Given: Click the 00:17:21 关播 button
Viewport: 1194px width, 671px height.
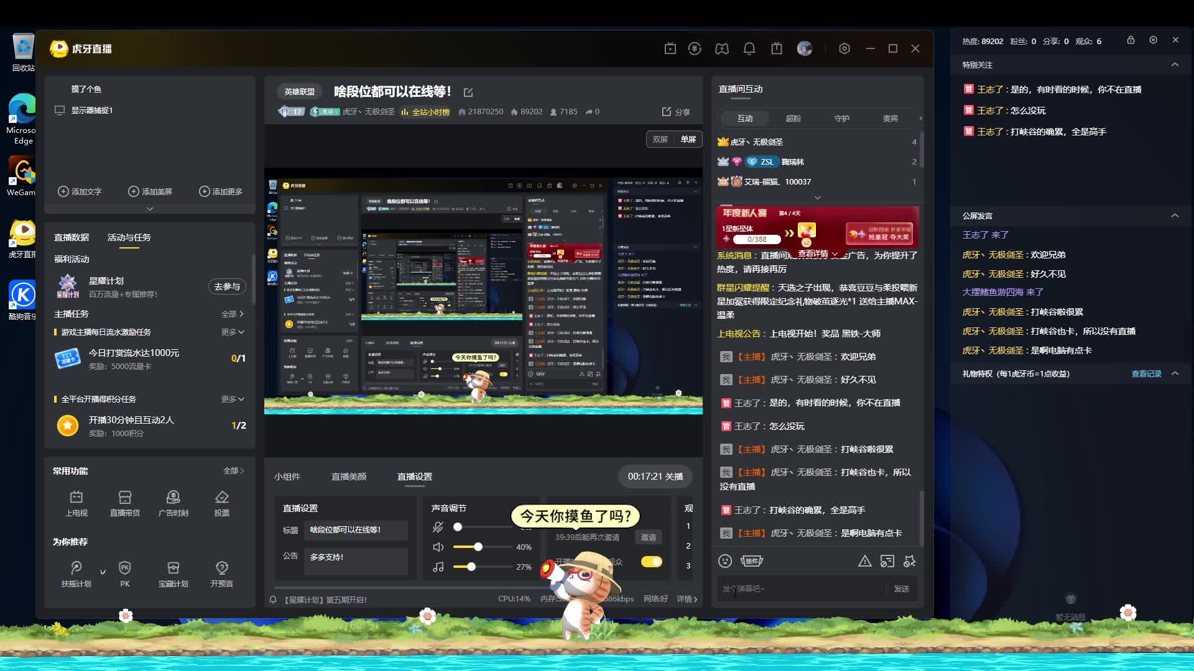Looking at the screenshot, I should point(655,477).
